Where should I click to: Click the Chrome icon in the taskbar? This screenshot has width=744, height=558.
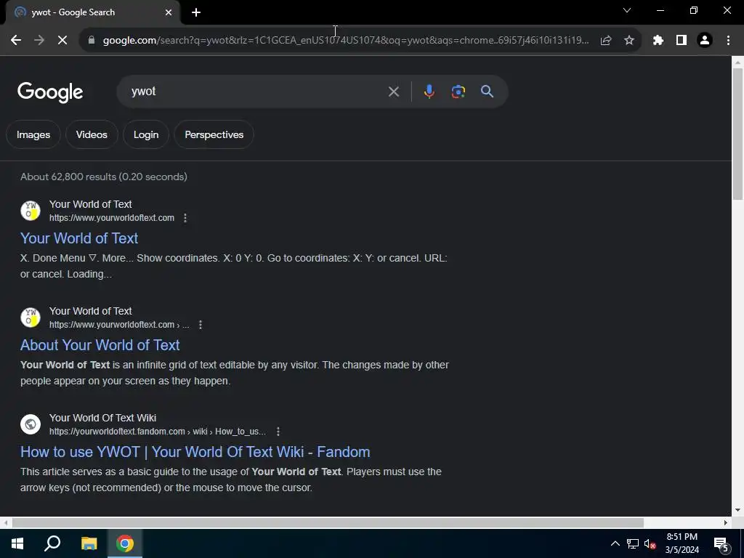125,543
